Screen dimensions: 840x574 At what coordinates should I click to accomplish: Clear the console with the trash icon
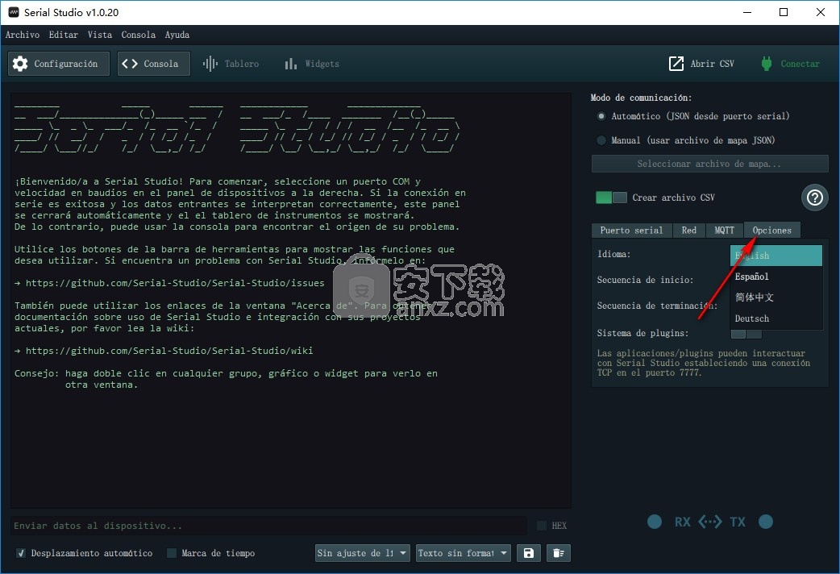pyautogui.click(x=558, y=553)
